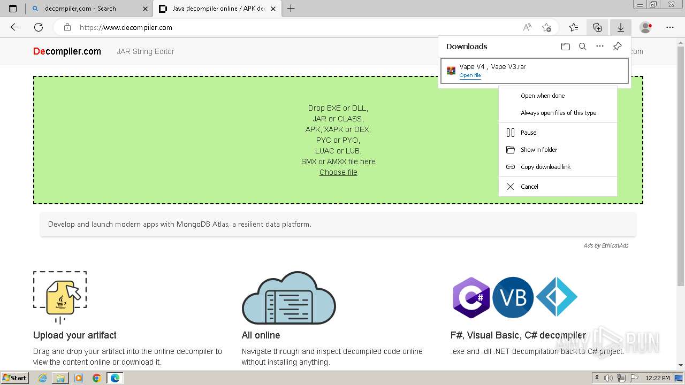Click the F# logo icon
Image resolution: width=685 pixels, height=385 pixels.
[557, 297]
